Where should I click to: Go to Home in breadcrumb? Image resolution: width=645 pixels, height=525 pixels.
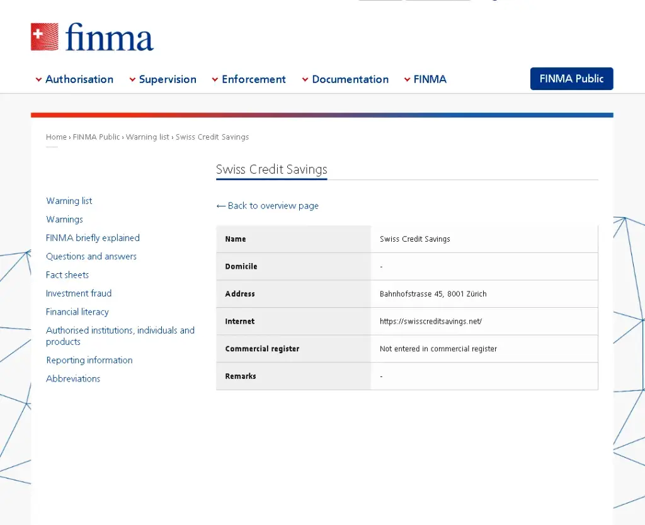coord(56,137)
